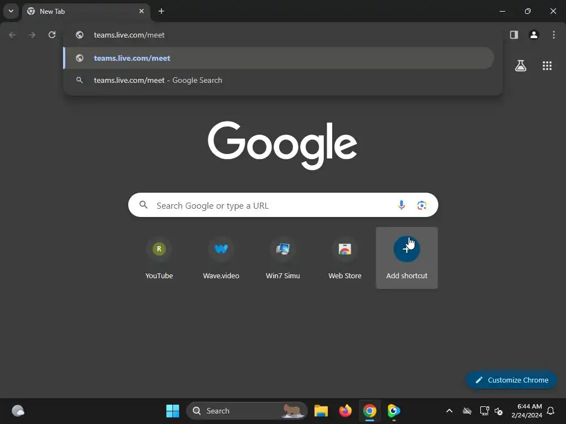The width and height of the screenshot is (566, 424).
Task: Close the New Tab tab
Action: pos(141,11)
